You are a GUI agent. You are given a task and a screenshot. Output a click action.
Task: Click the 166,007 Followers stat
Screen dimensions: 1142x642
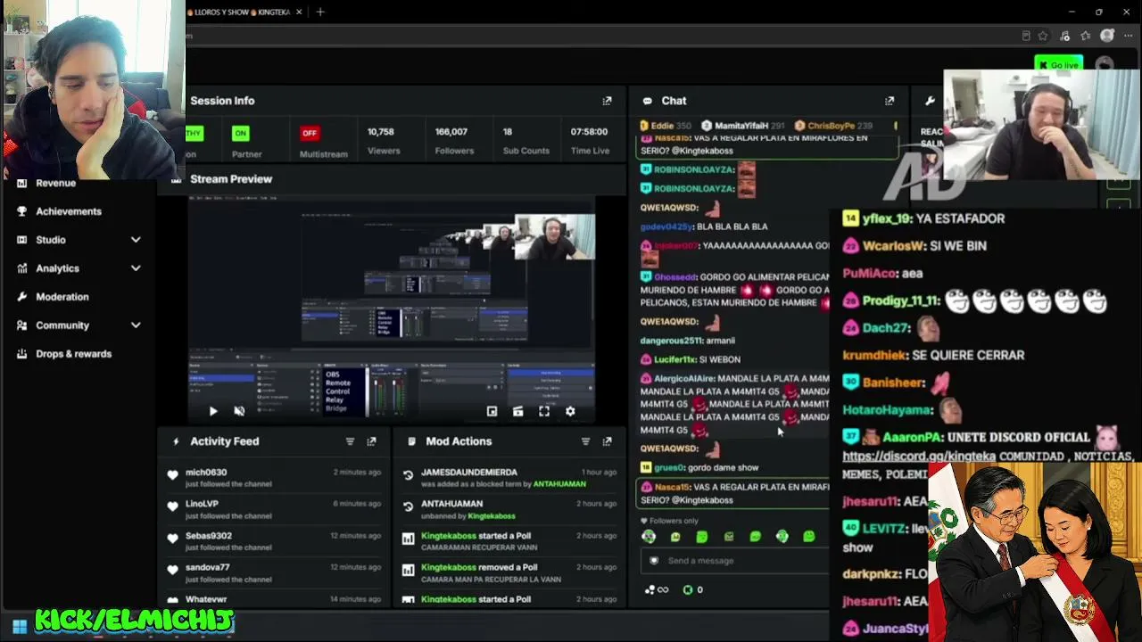(453, 141)
